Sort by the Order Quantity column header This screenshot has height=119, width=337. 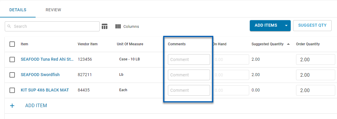(x=308, y=44)
